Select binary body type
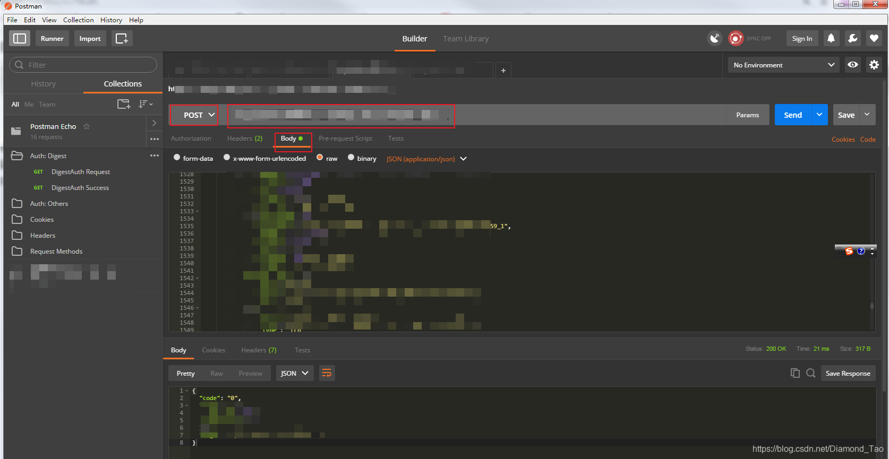 (351, 158)
